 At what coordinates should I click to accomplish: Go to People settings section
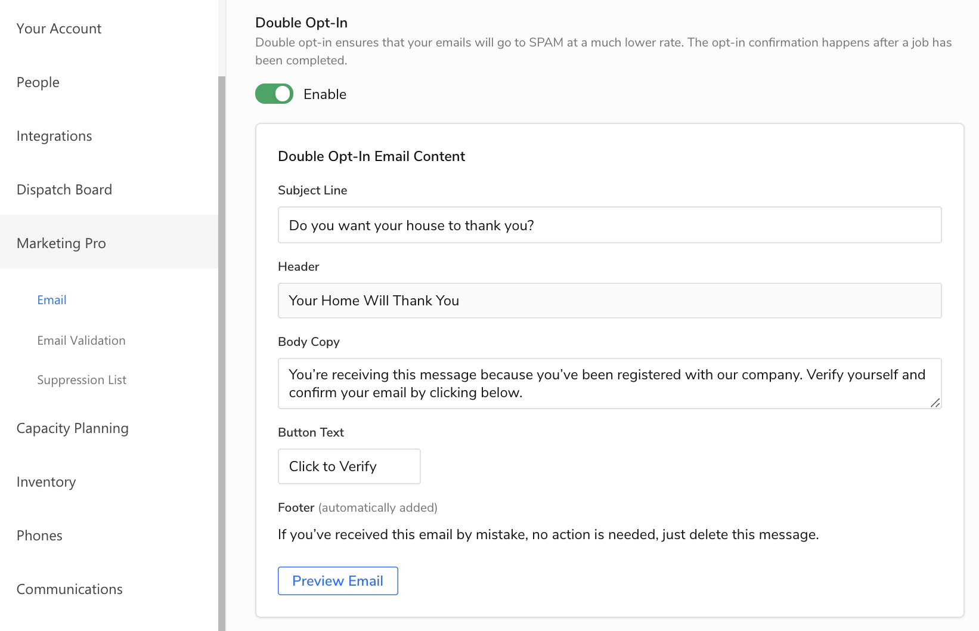tap(38, 82)
